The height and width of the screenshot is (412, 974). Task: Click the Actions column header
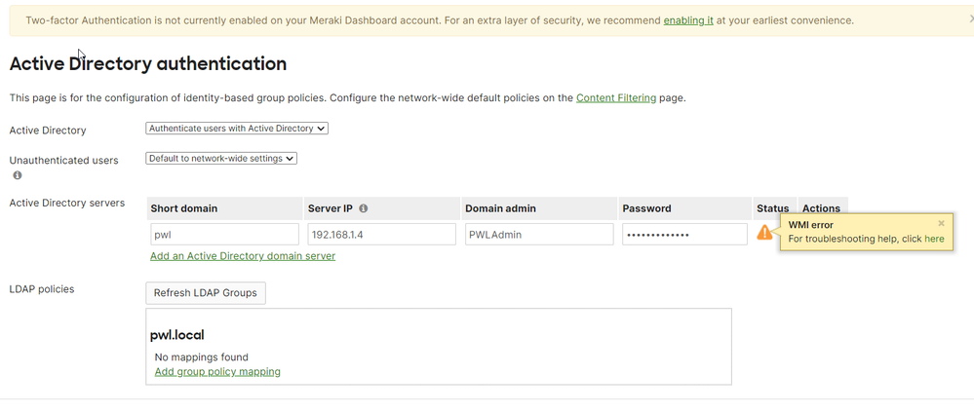(821, 208)
